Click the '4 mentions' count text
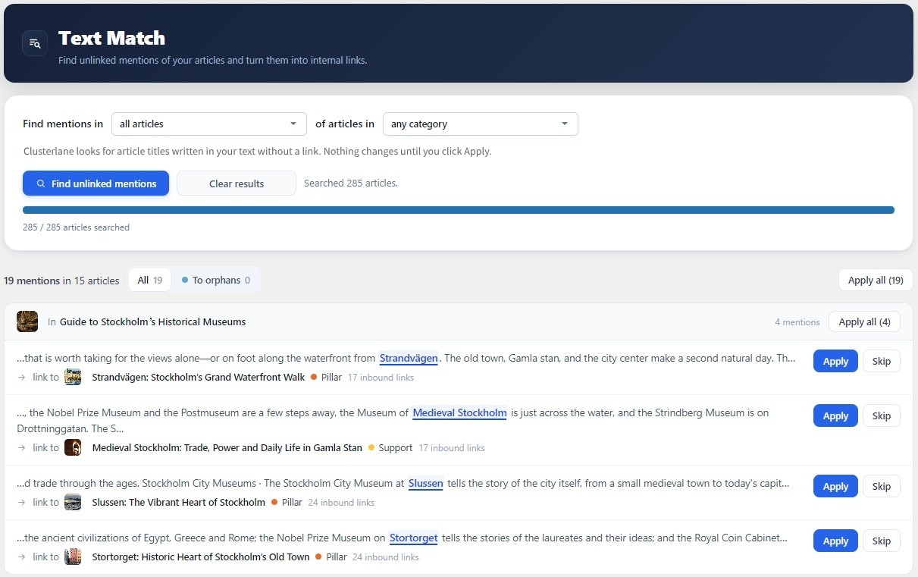Screen dimensions: 918x577 (x=797, y=321)
